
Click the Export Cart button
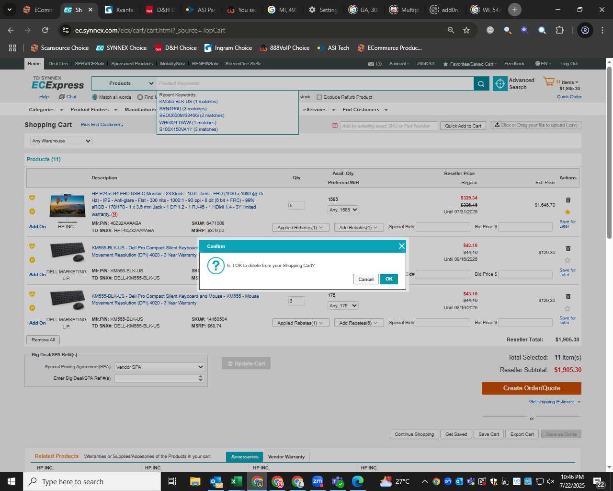[x=522, y=434]
